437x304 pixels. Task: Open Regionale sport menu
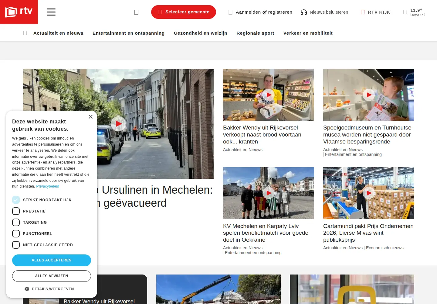coord(255,33)
